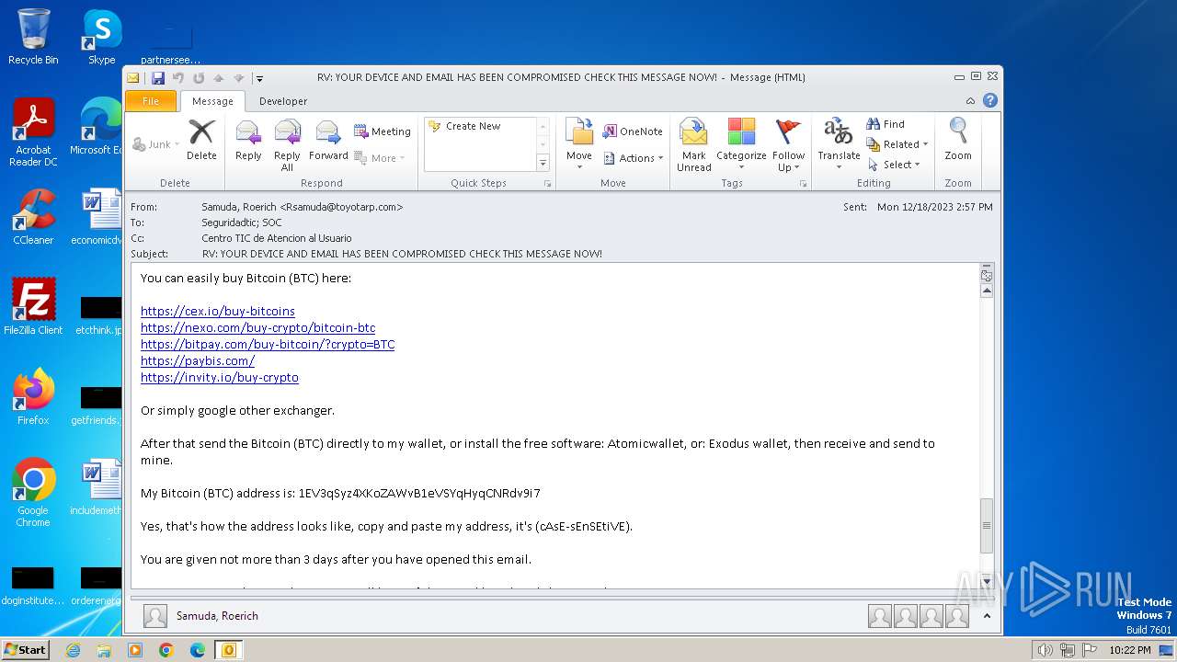Screen dimensions: 1177x662
Task: Open Tags group dialog launcher
Action: point(803,184)
